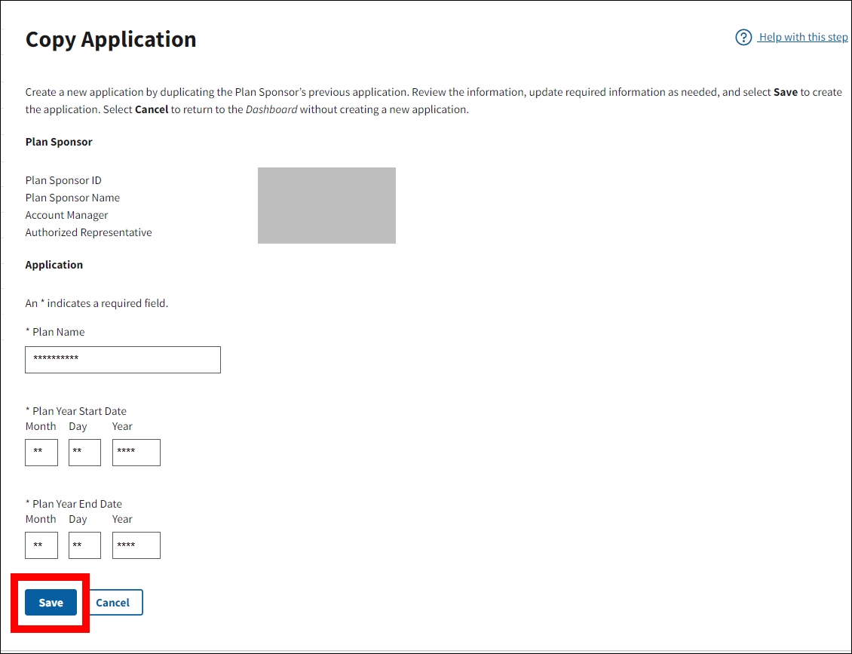
Task: Click the Plan Year Start Date label
Action: pyautogui.click(x=78, y=411)
